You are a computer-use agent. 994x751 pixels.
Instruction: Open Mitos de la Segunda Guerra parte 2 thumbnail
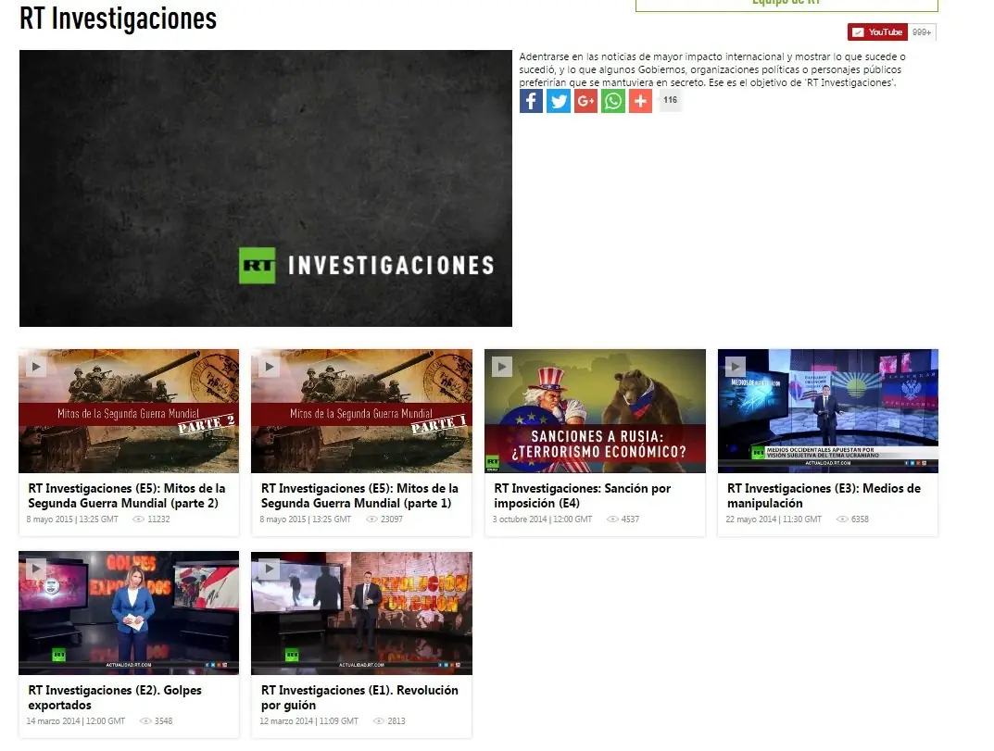[129, 410]
